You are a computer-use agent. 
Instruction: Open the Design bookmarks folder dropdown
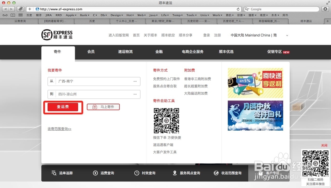click(117, 15)
